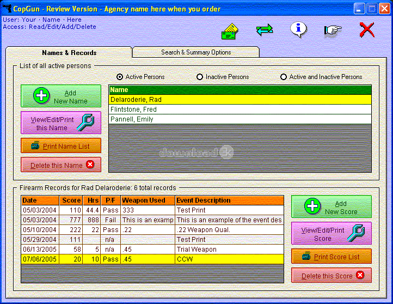Click the Name column header
Image resolution: width=393 pixels, height=304 pixels.
[240, 90]
